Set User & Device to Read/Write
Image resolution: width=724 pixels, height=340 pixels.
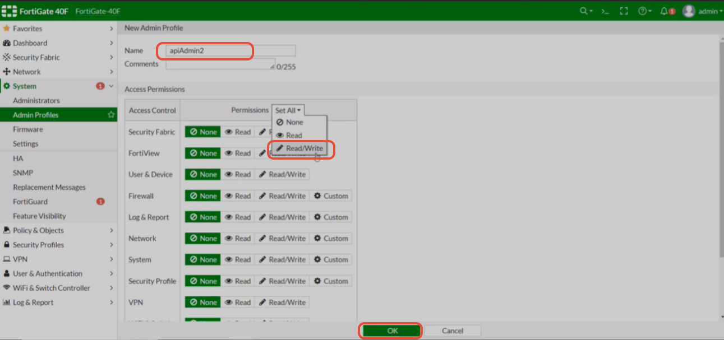coord(282,175)
